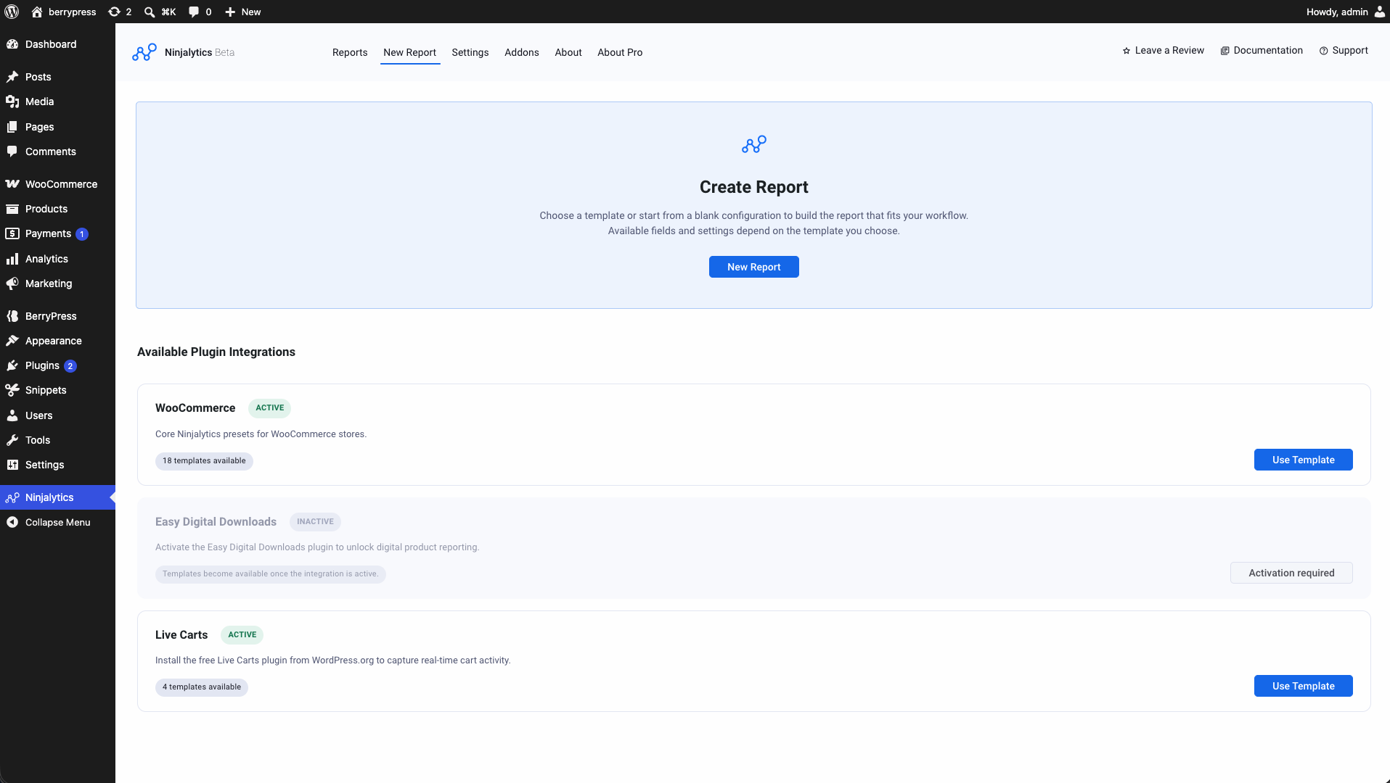
Task: Click the Leave a Review star icon
Action: pyautogui.click(x=1127, y=51)
